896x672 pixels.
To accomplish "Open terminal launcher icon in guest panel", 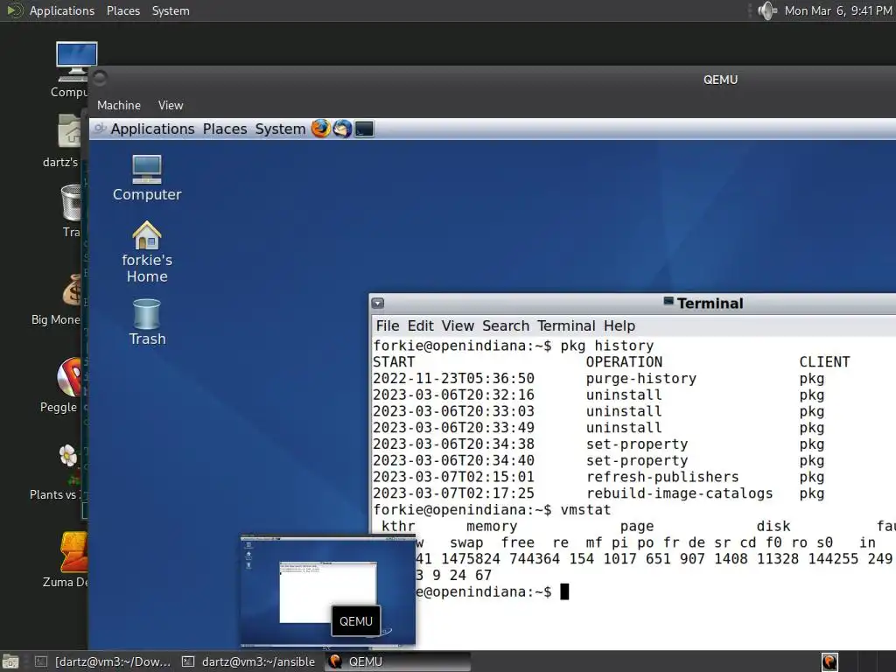I will click(x=364, y=129).
